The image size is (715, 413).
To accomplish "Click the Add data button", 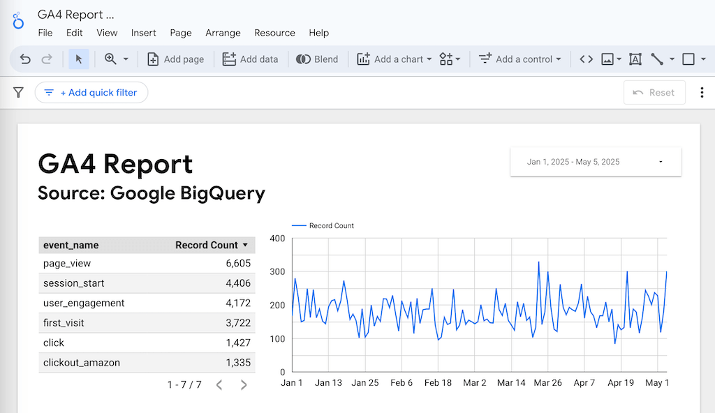I will tap(250, 59).
